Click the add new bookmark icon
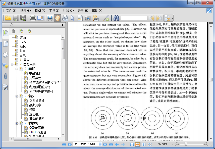Screen dimensions: 215x149 coord(21,31)
